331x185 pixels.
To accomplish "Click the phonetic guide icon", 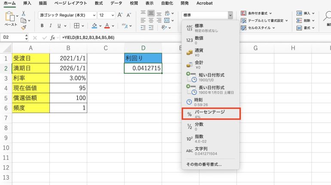I will pyautogui.click(x=125, y=26).
